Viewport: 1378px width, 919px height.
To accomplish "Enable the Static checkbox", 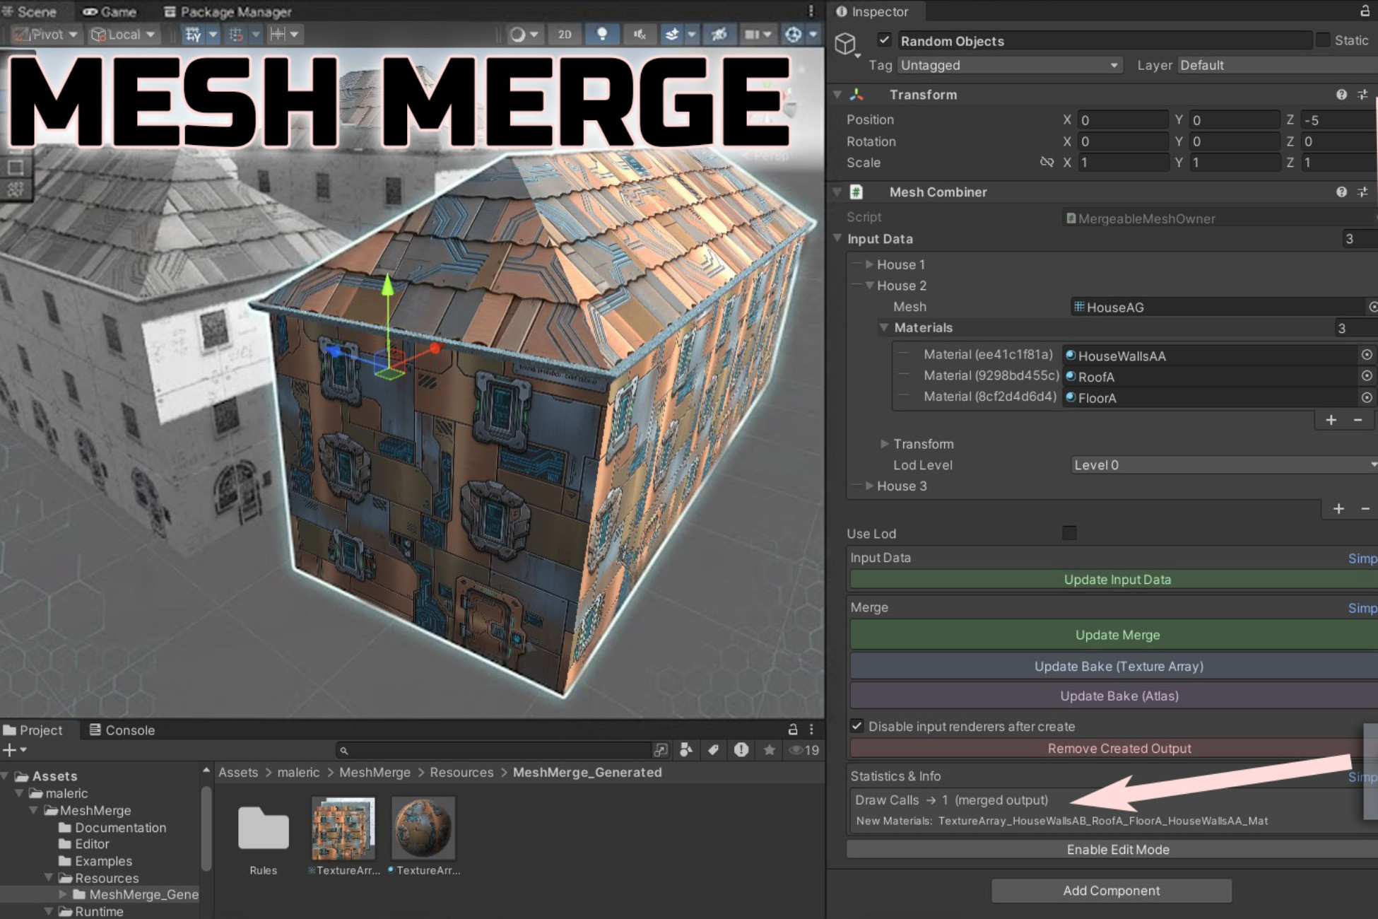I will pos(1323,40).
